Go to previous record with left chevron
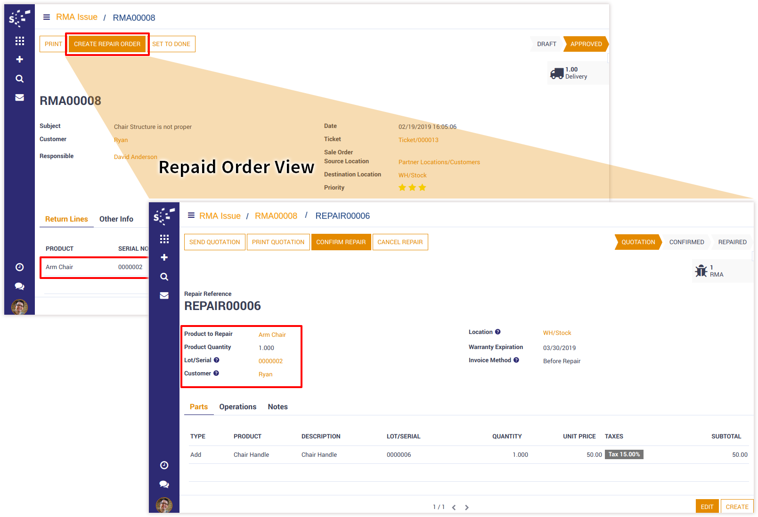This screenshot has width=758, height=517. click(x=454, y=507)
